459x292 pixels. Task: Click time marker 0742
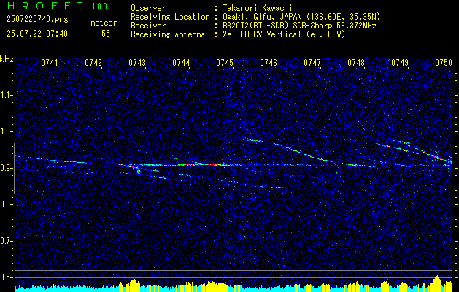[x=93, y=63]
